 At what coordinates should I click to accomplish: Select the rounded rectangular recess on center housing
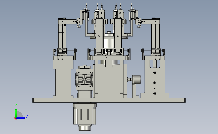(x=109, y=88)
